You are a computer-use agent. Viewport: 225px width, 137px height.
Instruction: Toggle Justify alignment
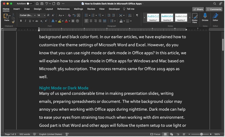coord(100,21)
